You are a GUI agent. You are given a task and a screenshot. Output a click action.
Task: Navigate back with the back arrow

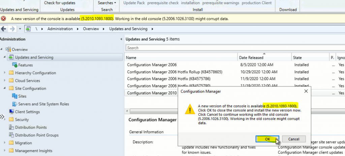click(4, 29)
